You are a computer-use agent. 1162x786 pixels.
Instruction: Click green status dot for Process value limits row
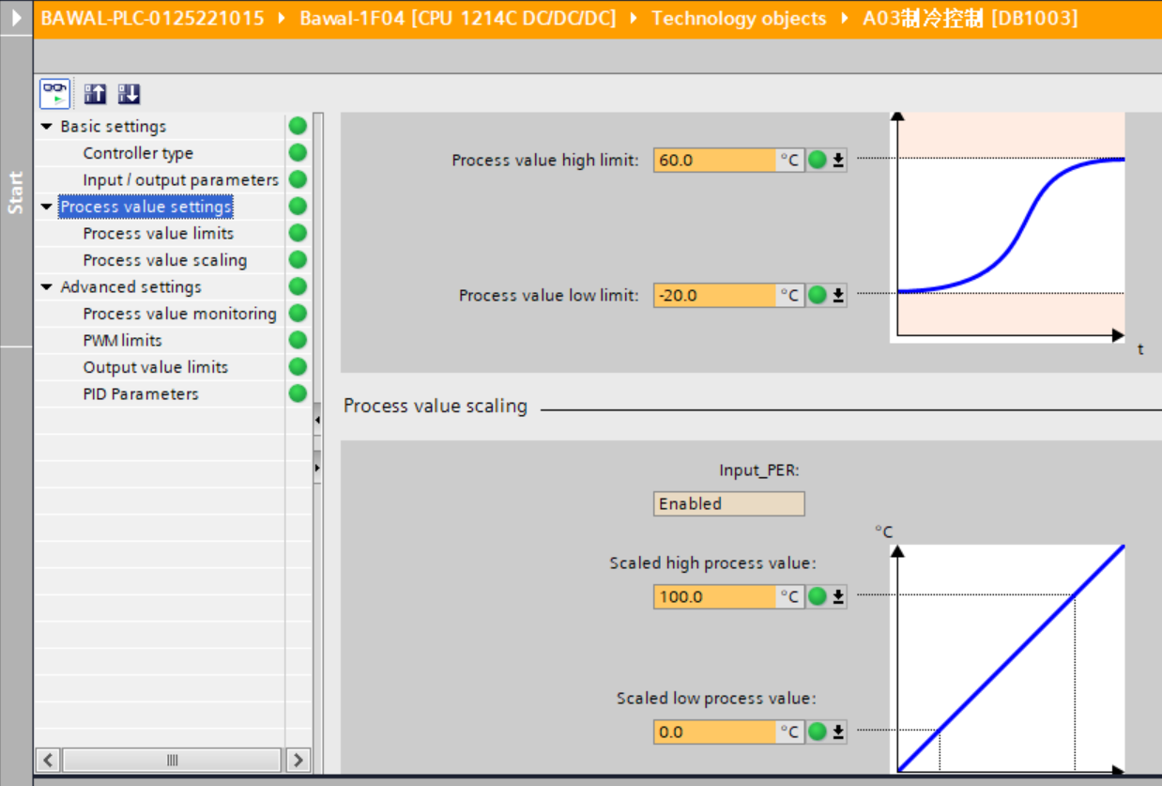coord(298,233)
